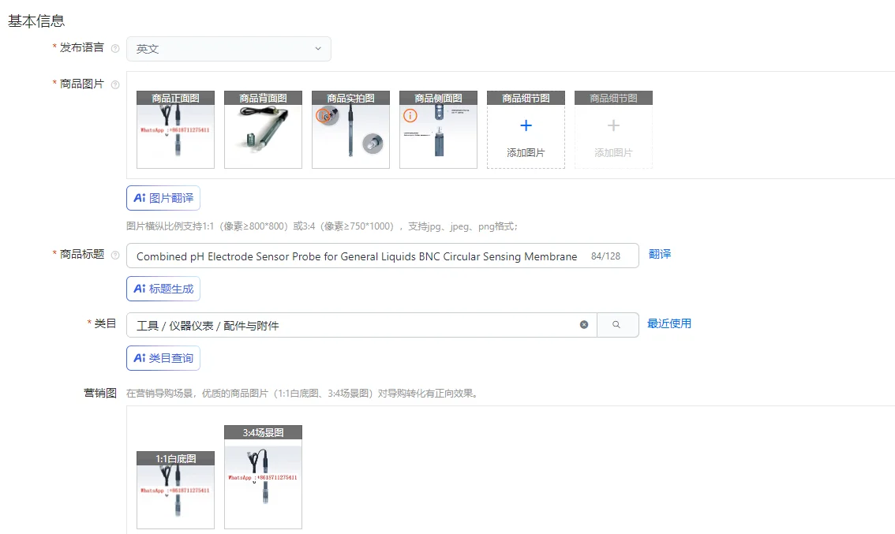Screen dimensions: 895x534
Task: Select the 商品正面图 thumbnail
Action: [x=176, y=129]
